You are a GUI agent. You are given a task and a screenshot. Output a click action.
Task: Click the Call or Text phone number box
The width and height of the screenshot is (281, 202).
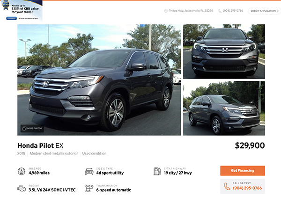[x=243, y=186]
